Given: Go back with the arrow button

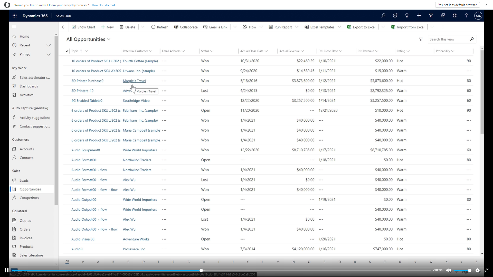Looking at the screenshot, I should pyautogui.click(x=63, y=27).
